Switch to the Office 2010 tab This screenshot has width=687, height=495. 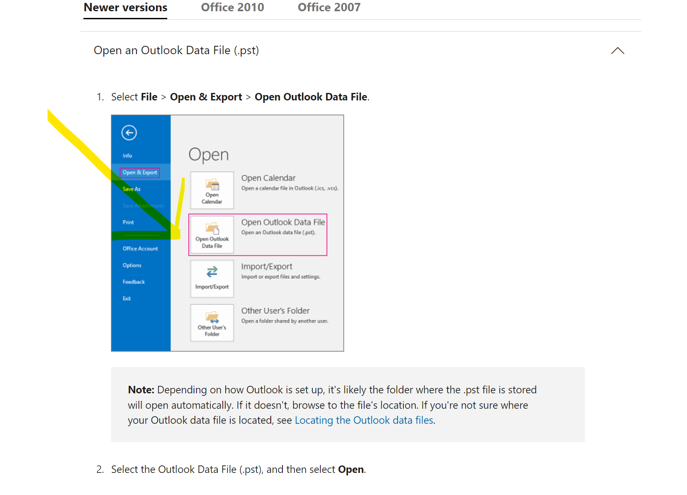[232, 8]
